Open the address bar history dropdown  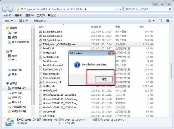115,9
